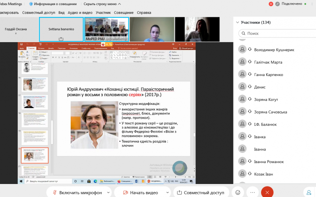The height and width of the screenshot is (197, 316).
Task: Open the font name combo box in PowerPoint
Action: (x=58, y=53)
